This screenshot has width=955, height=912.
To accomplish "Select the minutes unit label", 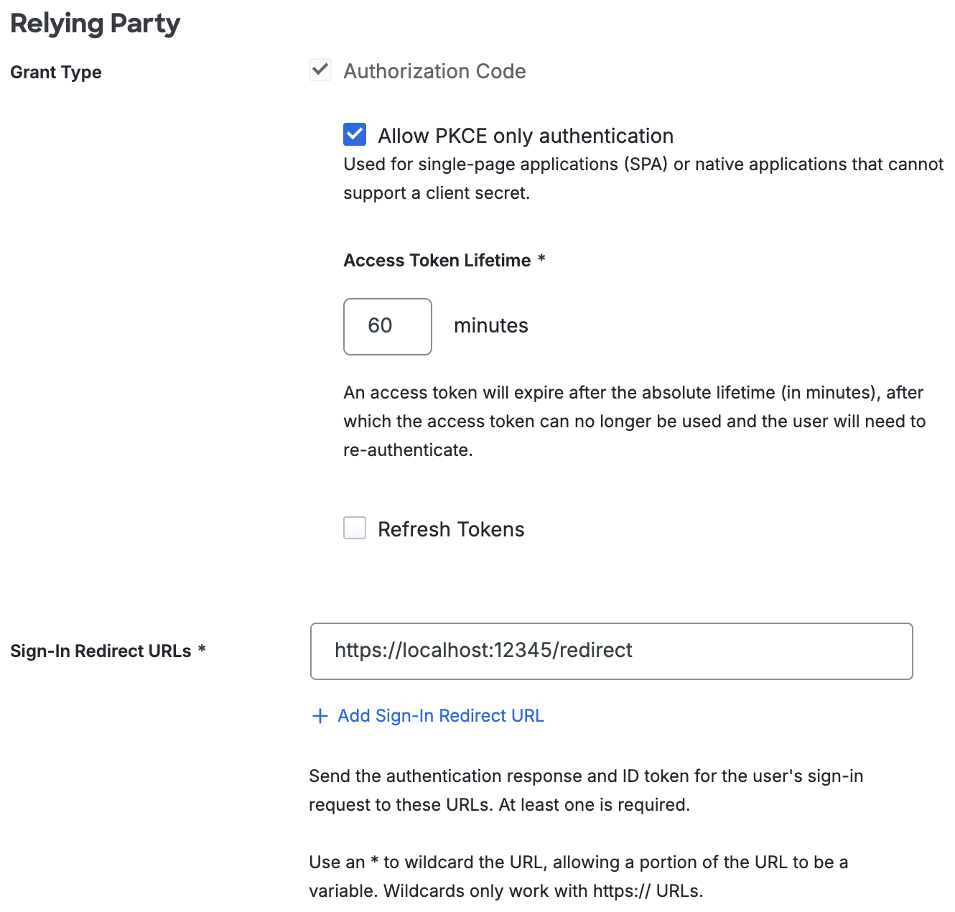I will point(490,325).
